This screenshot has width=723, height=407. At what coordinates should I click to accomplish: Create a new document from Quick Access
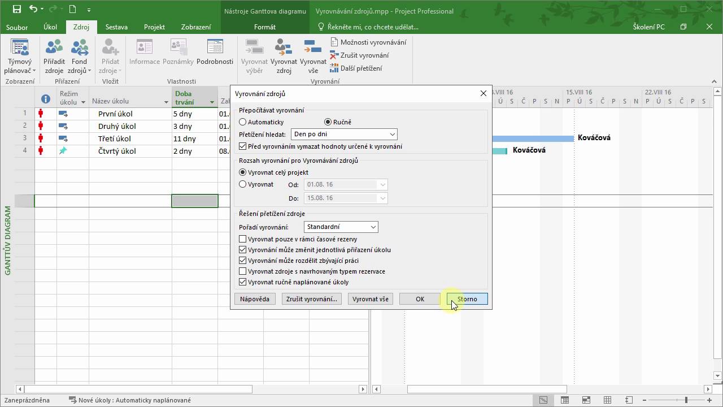72,9
